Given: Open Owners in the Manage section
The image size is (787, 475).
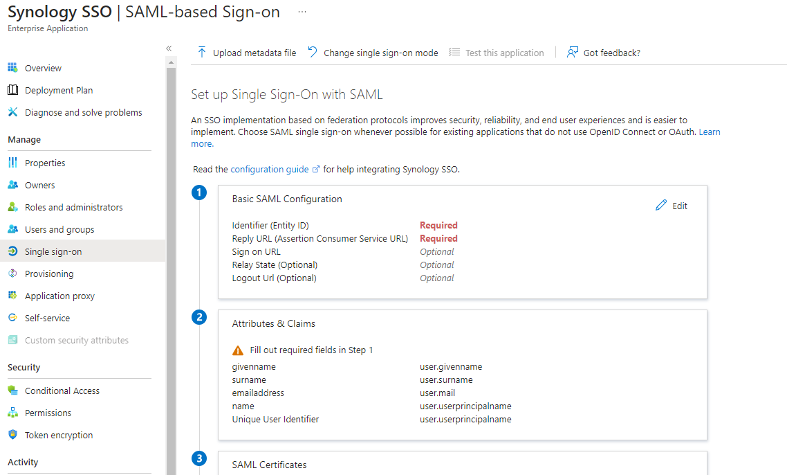Looking at the screenshot, I should [x=40, y=185].
